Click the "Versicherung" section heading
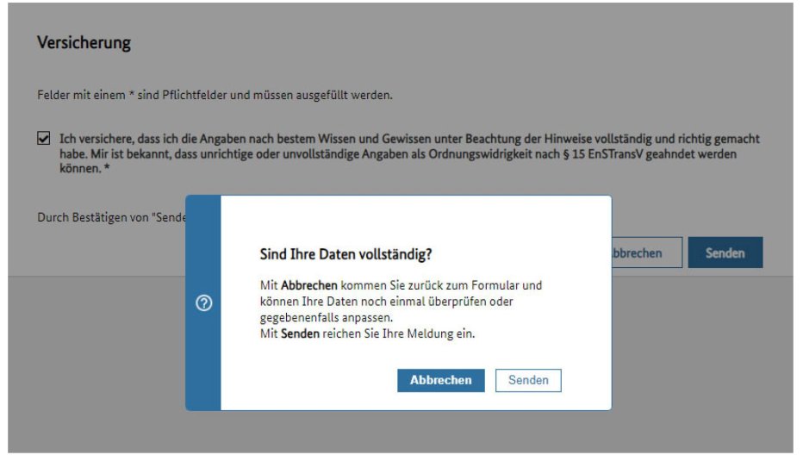Viewport: 803px width, 455px height. pyautogui.click(x=84, y=42)
